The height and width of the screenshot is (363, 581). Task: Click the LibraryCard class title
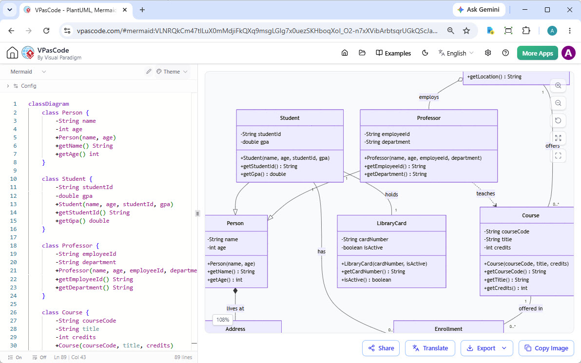coord(391,223)
